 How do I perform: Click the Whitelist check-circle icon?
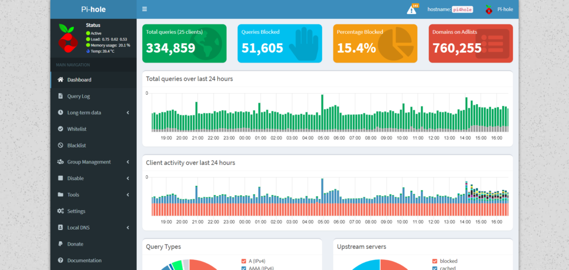61,129
